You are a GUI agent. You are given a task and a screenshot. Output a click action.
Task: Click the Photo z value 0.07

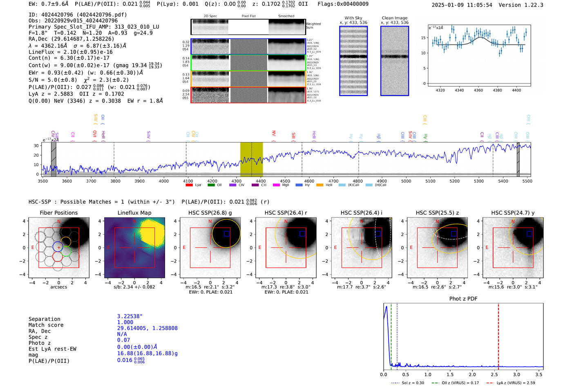[124, 340]
